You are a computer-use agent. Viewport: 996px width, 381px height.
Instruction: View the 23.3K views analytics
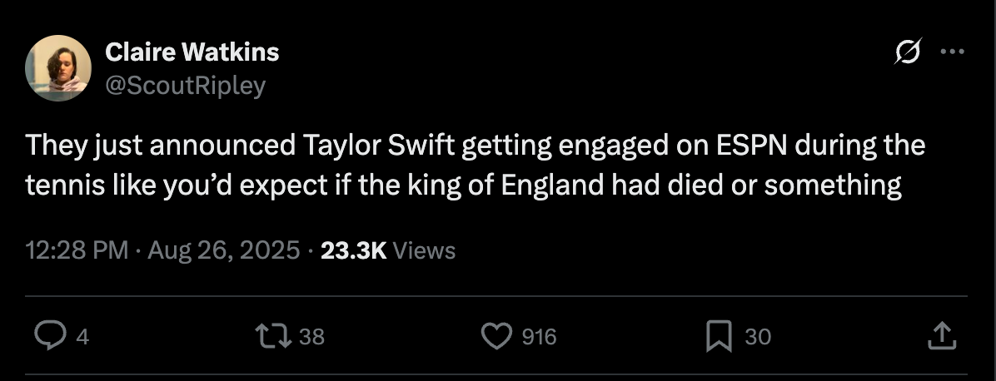[353, 250]
